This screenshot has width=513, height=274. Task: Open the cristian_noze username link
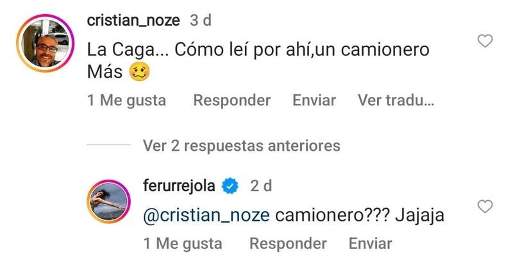click(133, 21)
